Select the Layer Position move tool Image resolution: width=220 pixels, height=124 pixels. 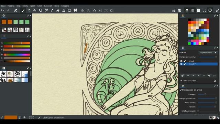[x=64, y=10]
